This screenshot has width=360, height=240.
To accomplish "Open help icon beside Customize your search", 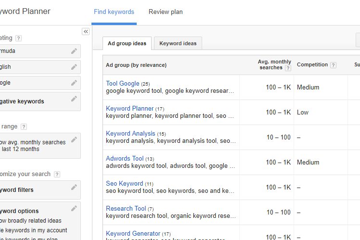I will pos(57,175).
